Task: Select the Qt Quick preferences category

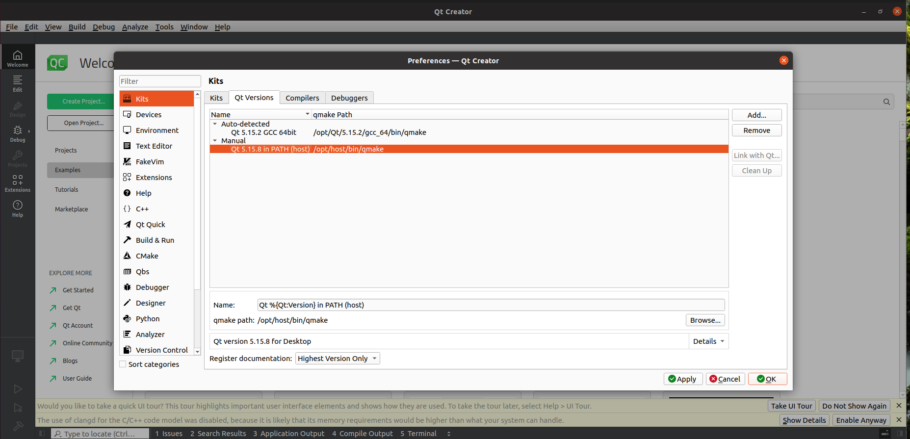Action: pyautogui.click(x=150, y=225)
